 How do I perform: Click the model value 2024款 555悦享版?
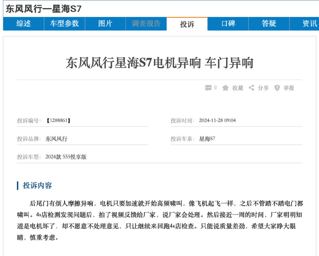pyautogui.click(x=66, y=157)
